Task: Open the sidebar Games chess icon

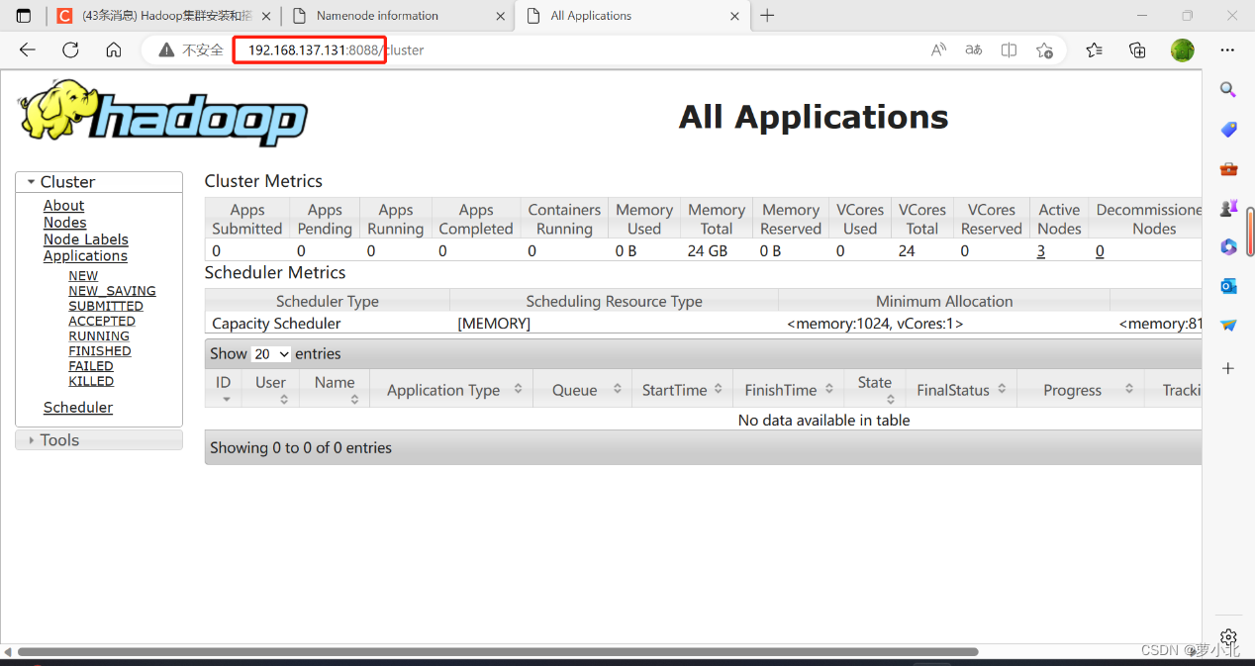Action: [1228, 208]
